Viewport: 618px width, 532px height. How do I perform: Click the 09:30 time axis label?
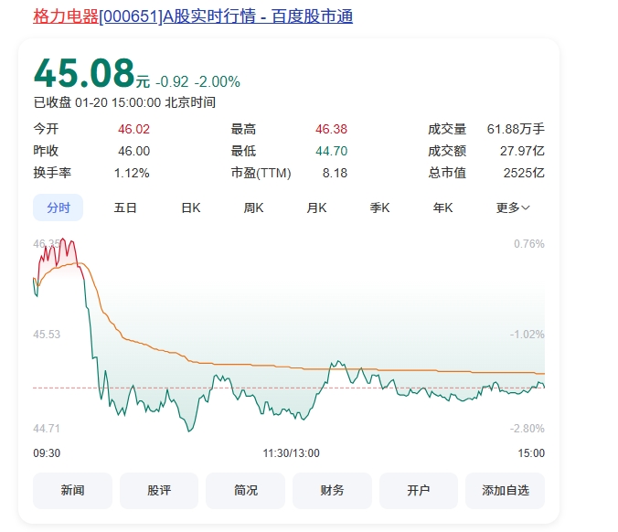(x=47, y=453)
